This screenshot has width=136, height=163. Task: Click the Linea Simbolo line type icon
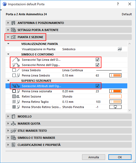[16, 70]
